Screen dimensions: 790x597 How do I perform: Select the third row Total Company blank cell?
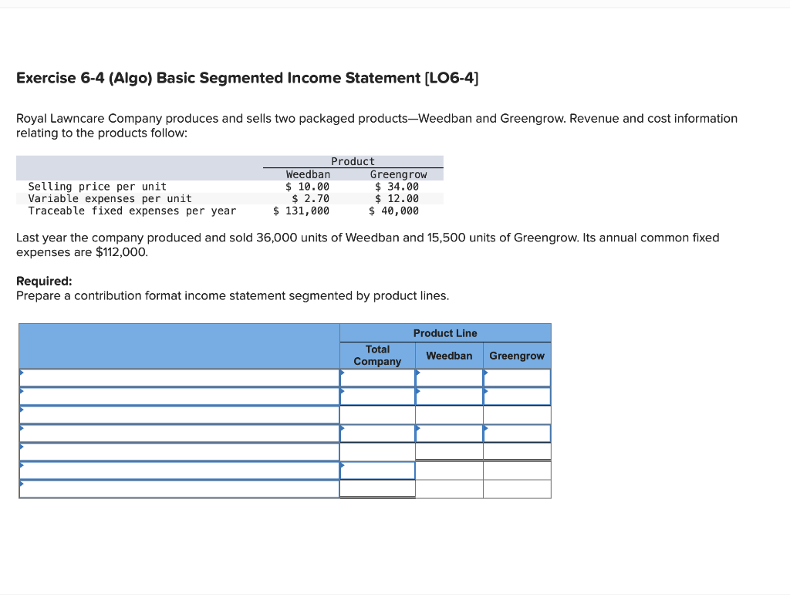click(377, 414)
